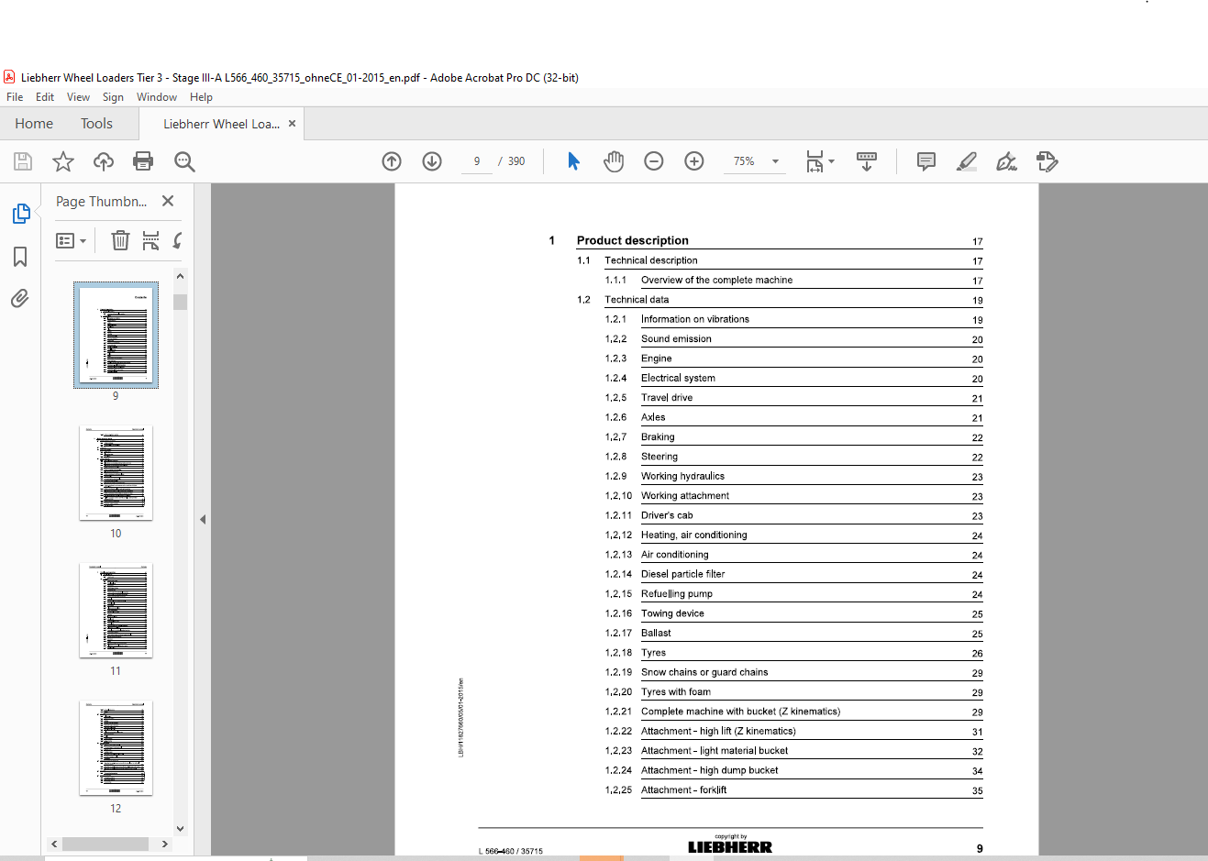The height and width of the screenshot is (861, 1208).
Task: Click the 'Heating, air conditioning' entry
Action: click(x=693, y=535)
